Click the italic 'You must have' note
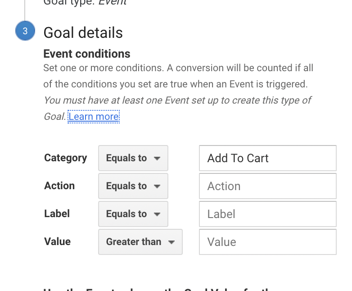The height and width of the screenshot is (291, 352). pos(177,100)
